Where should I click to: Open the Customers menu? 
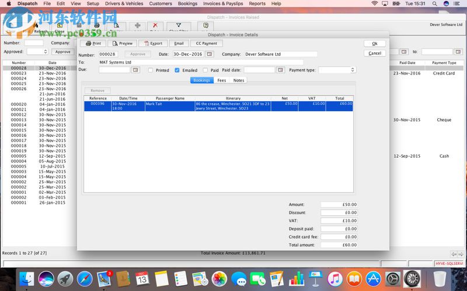point(161,3)
